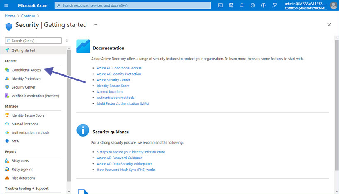
Task: Click the Identity Protection sidebar icon
Action: [7, 78]
